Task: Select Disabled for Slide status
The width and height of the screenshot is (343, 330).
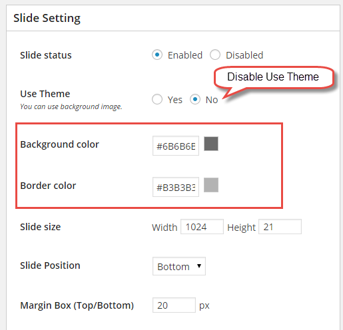Action: click(215, 55)
